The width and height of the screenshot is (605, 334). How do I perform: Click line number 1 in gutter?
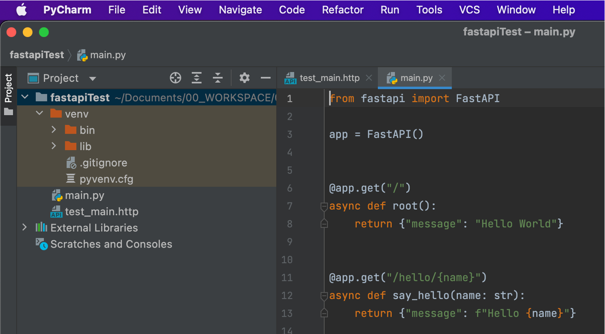coord(289,99)
